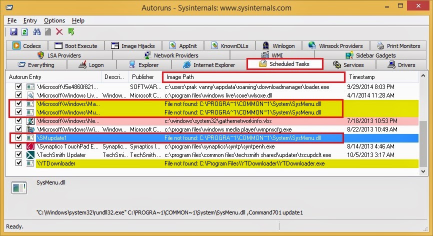Image resolution: width=433 pixels, height=236 pixels.
Task: Click the icon of the wlsoxe.dll row
Action: point(30,95)
